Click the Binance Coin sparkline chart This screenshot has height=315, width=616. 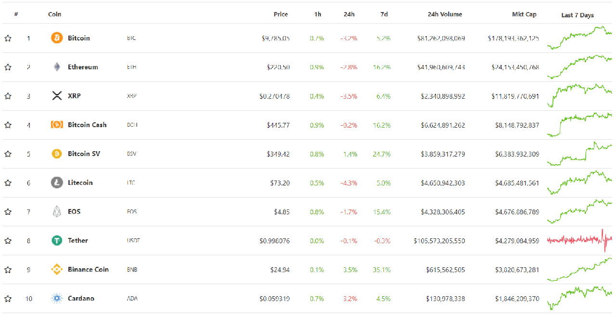579,269
